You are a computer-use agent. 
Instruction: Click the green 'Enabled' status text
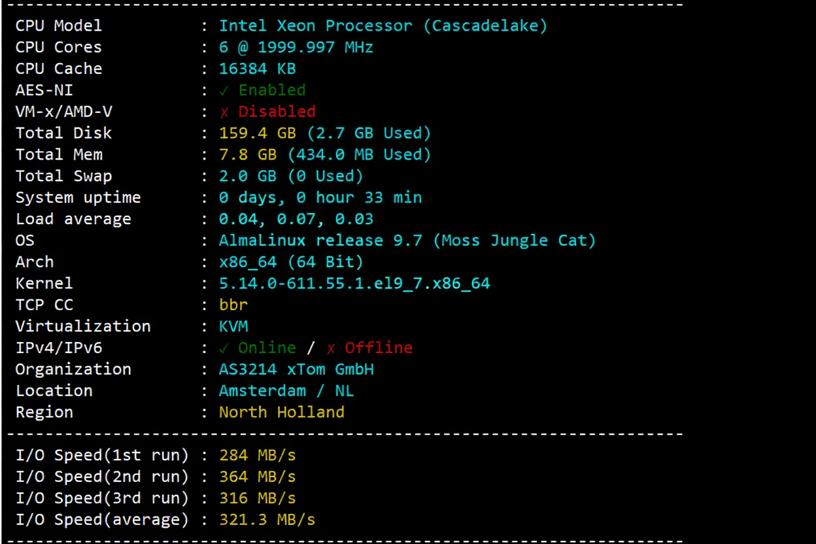point(272,90)
